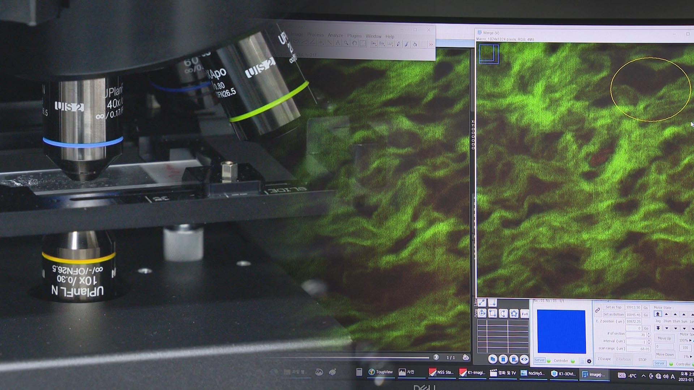Viewport: 694px width, 390px height.
Task: Click the Move Down button
Action: point(665,355)
